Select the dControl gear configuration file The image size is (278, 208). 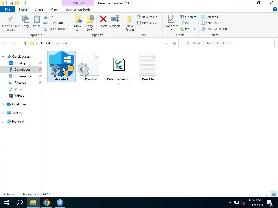[90, 67]
